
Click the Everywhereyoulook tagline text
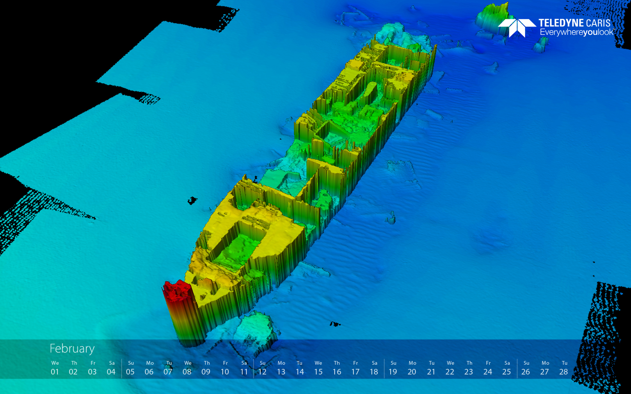click(577, 32)
